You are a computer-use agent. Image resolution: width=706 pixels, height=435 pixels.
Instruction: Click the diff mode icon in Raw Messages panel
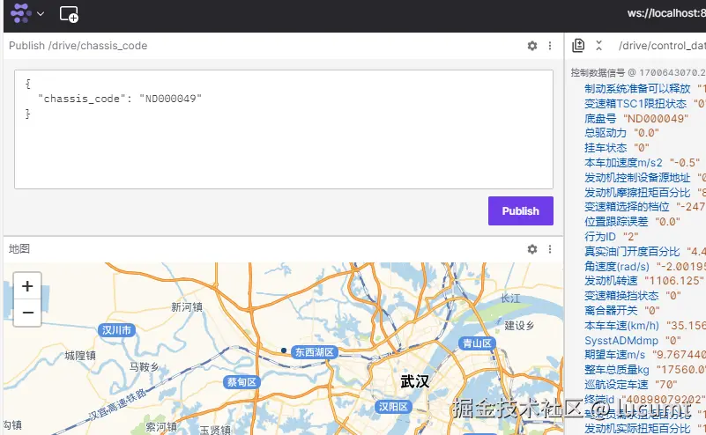578,46
